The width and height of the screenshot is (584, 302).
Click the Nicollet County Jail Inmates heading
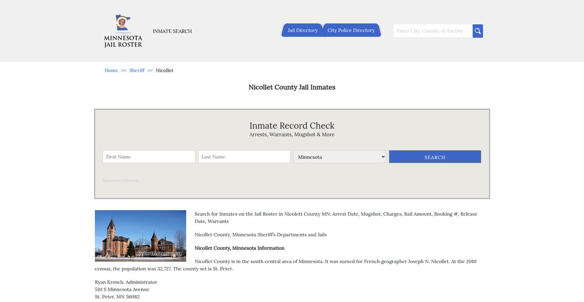(x=292, y=87)
